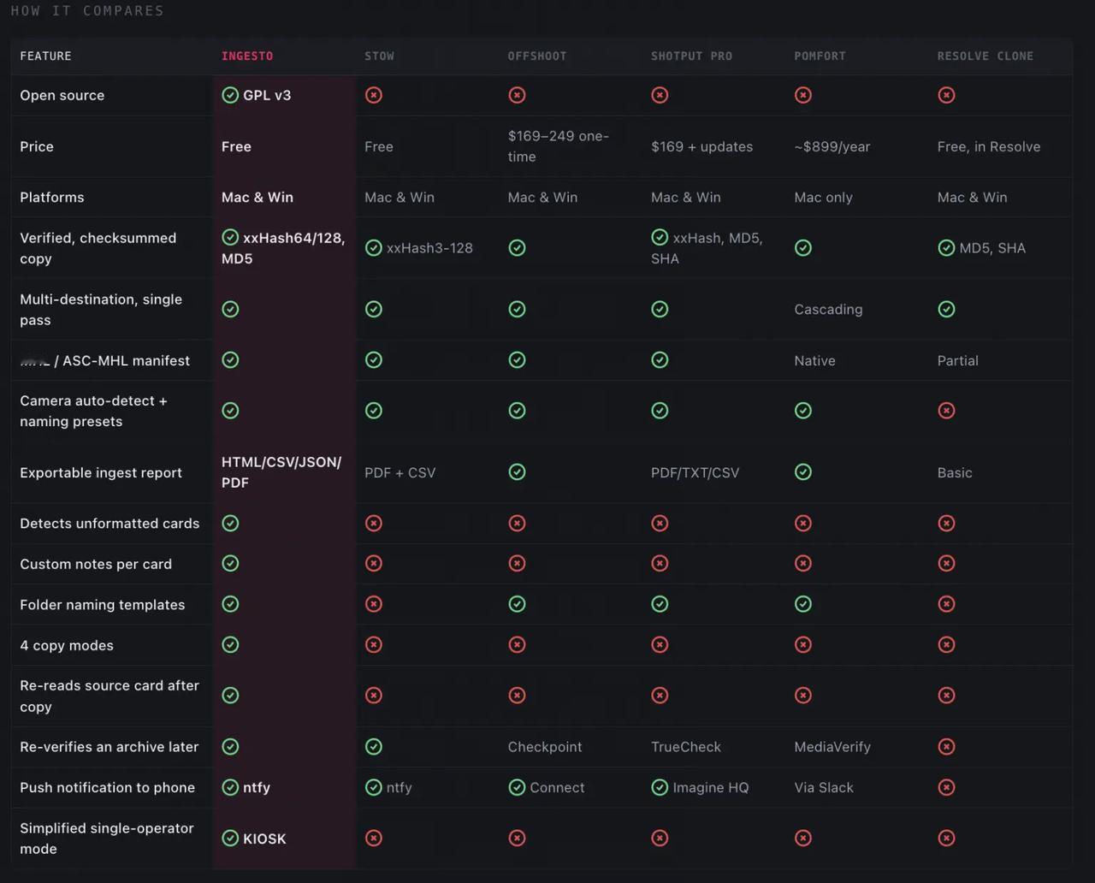Tap Push notification cross under Resolve Clone
The image size is (1095, 883).
[x=946, y=787]
